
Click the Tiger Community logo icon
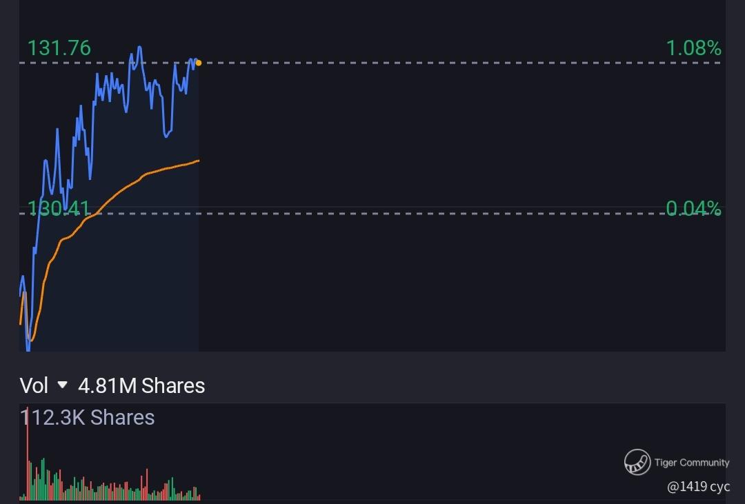point(637,462)
